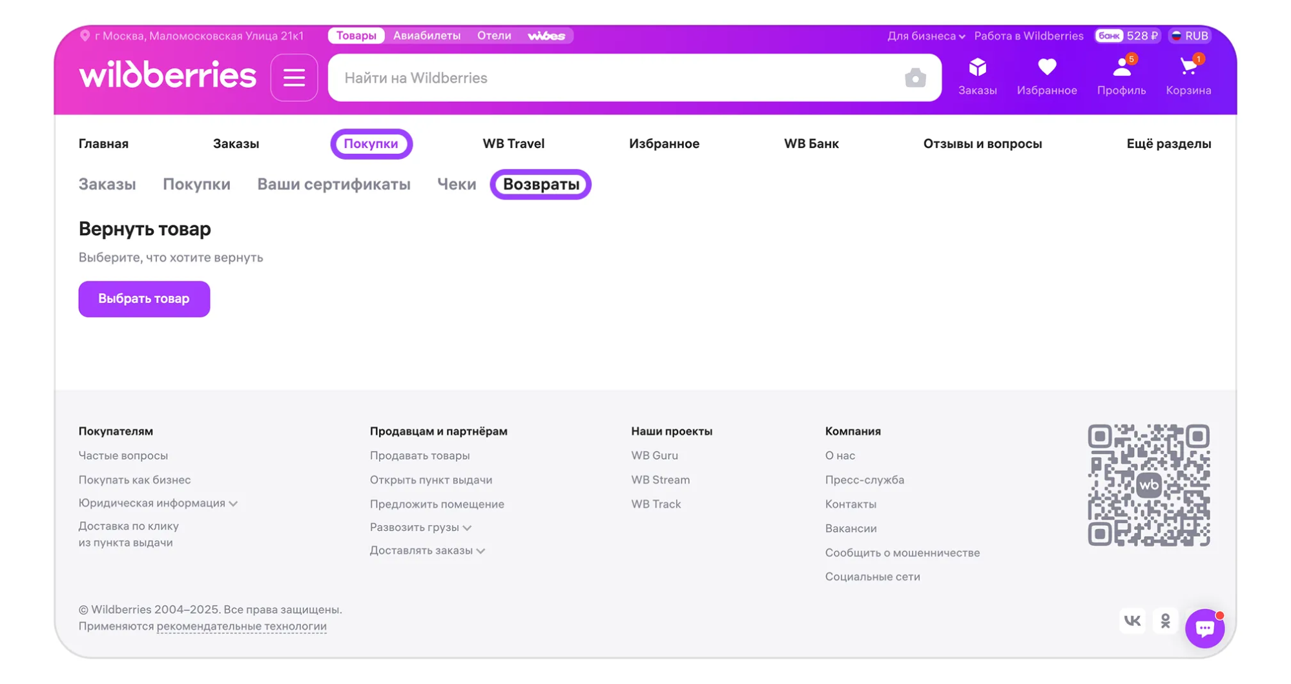Open рекомендательные технологии link
This screenshot has height=684, width=1291.
pos(242,627)
